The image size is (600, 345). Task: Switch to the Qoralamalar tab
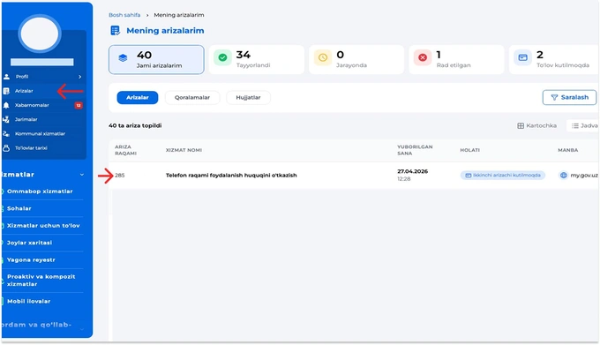pyautogui.click(x=192, y=98)
